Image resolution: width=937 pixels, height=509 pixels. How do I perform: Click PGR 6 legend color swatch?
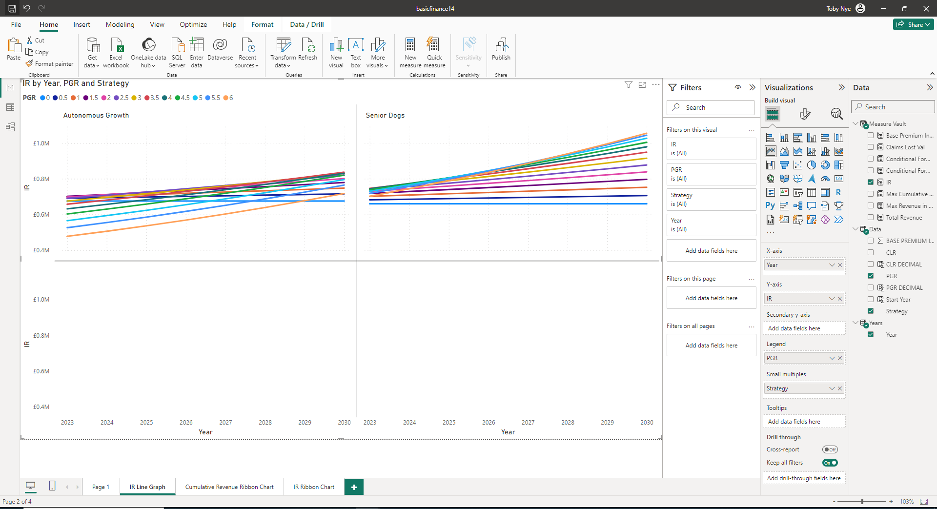pyautogui.click(x=225, y=98)
